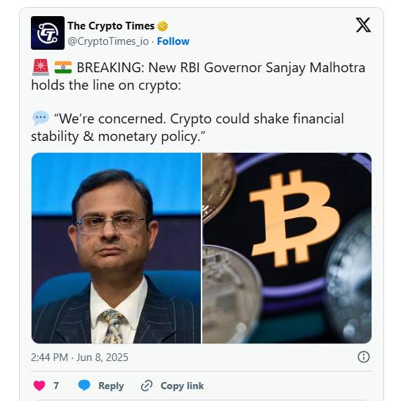
Task: Open the tweet info circle icon
Action: click(x=364, y=357)
